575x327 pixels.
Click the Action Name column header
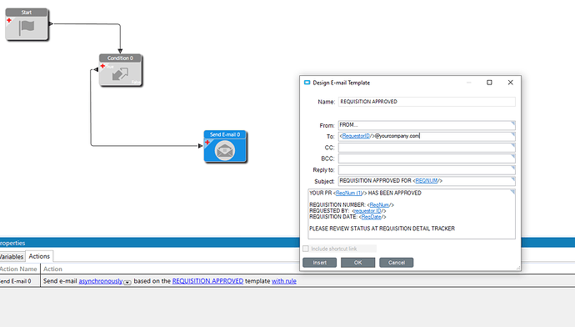[18, 269]
